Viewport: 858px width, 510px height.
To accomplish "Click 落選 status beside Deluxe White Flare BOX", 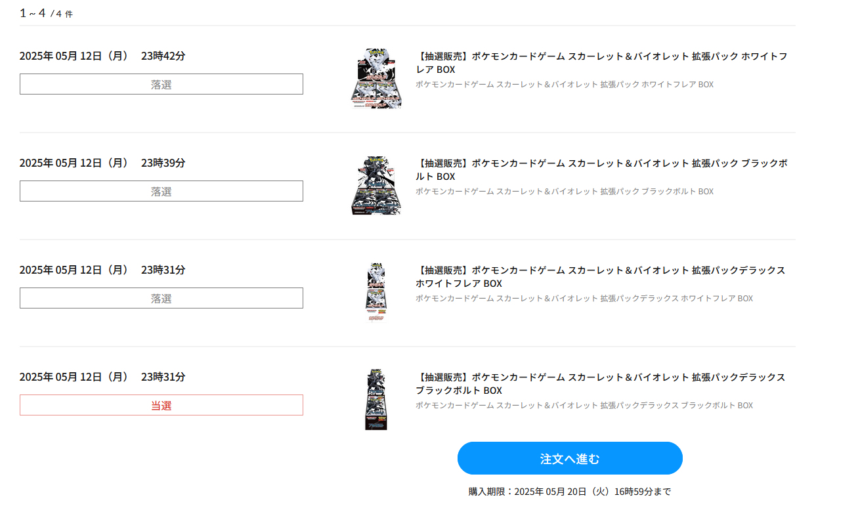I will 161,298.
